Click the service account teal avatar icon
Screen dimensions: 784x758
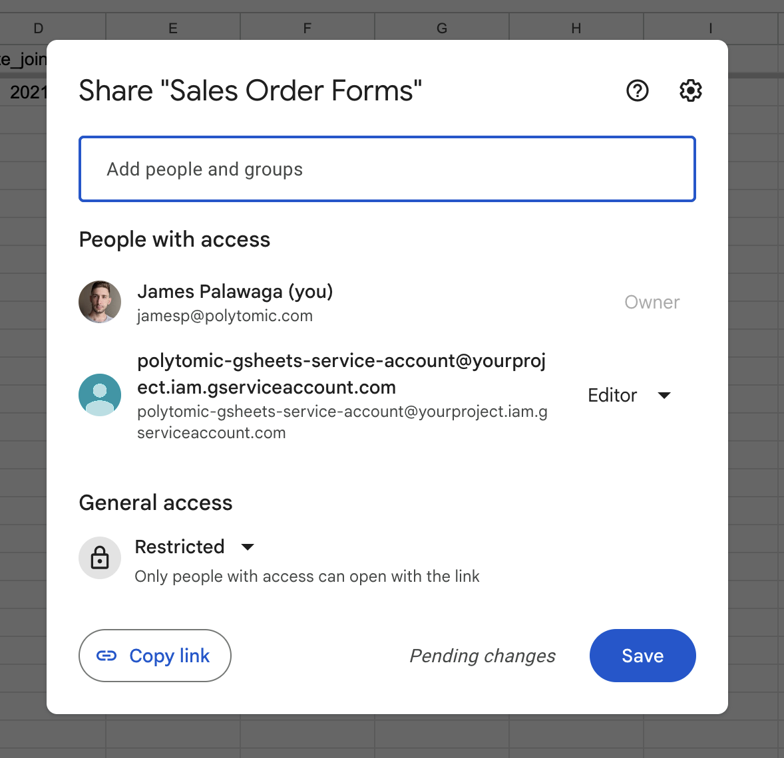(x=100, y=395)
